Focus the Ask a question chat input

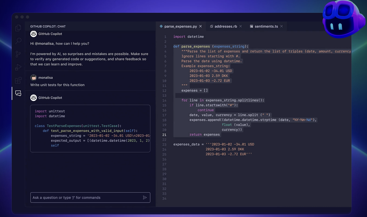(x=90, y=197)
